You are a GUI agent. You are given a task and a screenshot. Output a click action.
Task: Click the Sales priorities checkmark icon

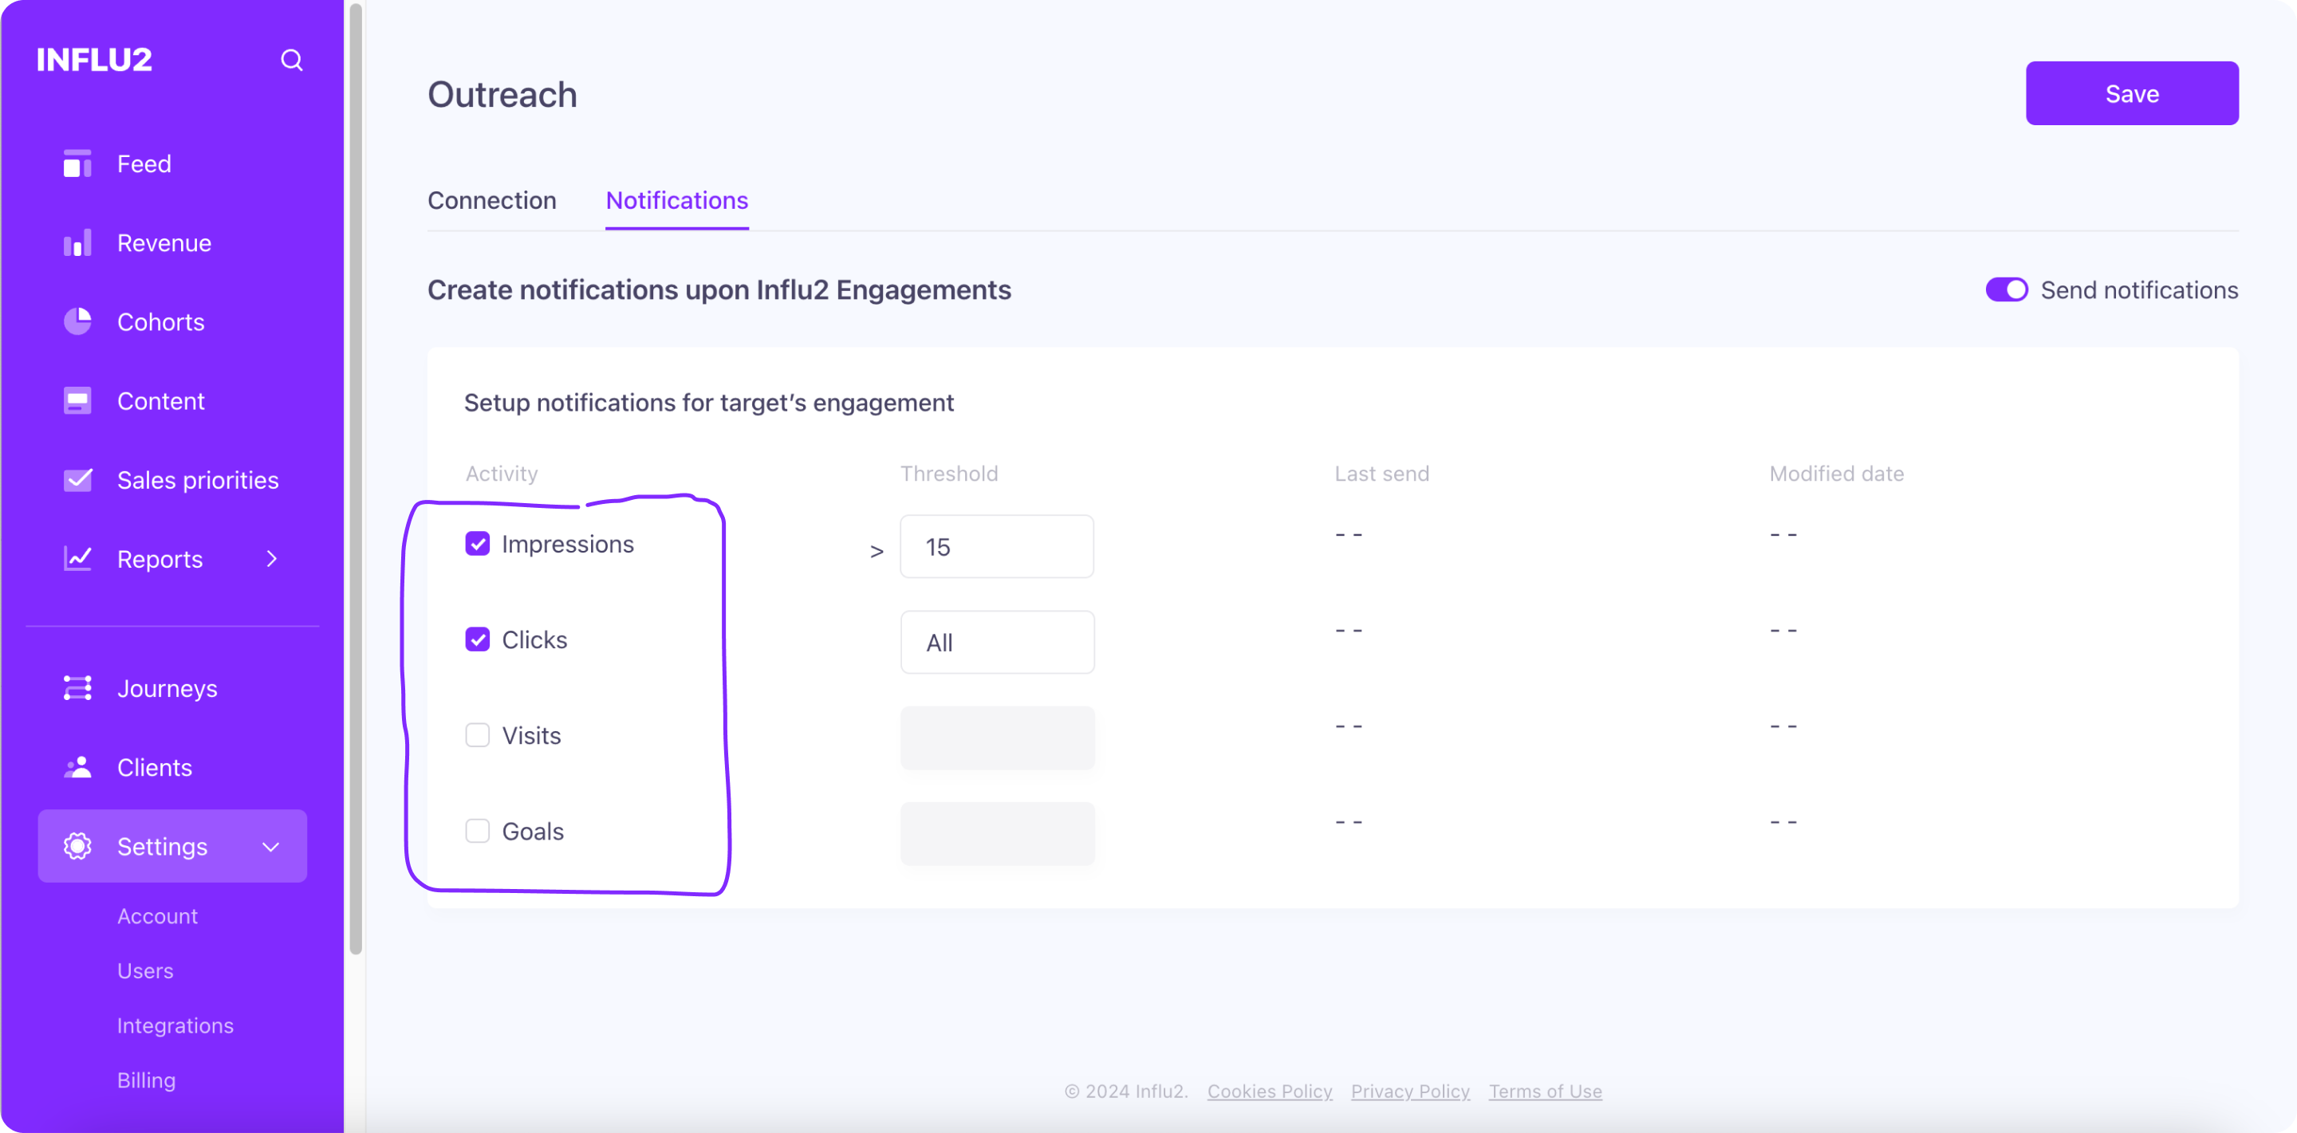[77, 479]
